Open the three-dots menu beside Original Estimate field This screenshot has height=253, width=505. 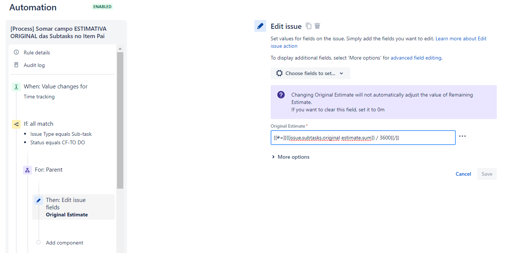coord(462,136)
